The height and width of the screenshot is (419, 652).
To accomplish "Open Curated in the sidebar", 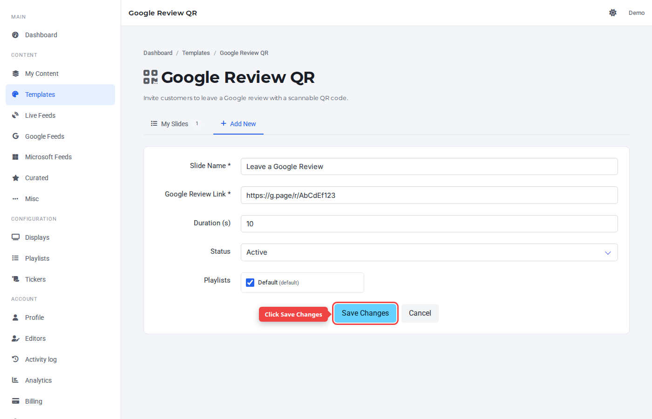I will coord(60,178).
